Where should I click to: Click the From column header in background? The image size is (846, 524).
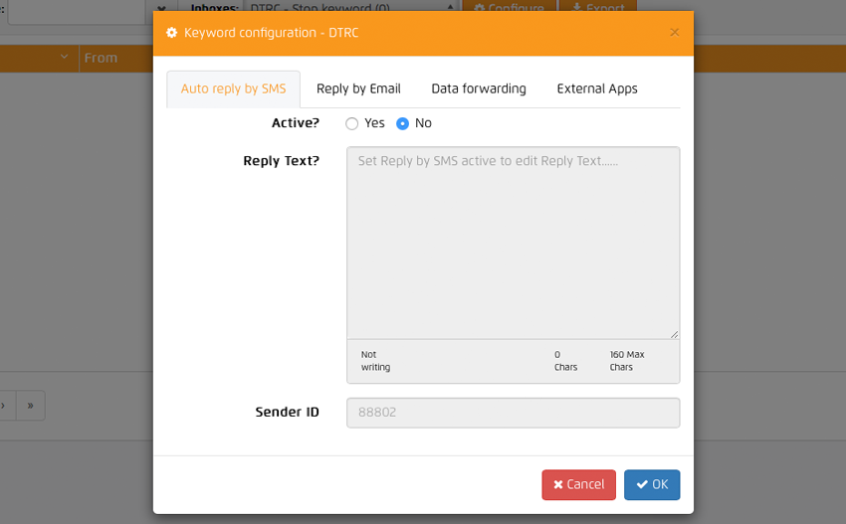[101, 58]
